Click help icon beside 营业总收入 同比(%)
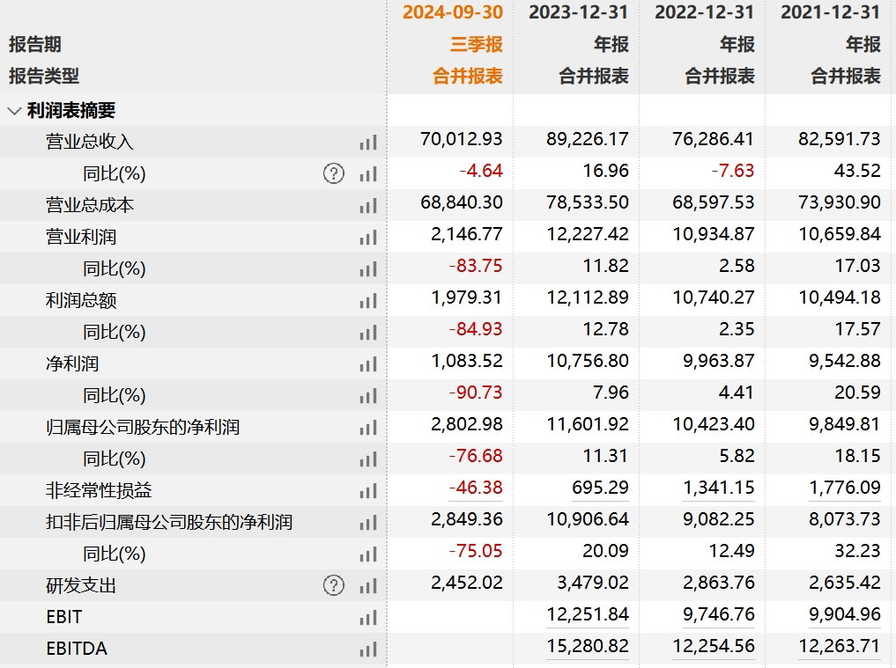The width and height of the screenshot is (896, 668). [x=334, y=173]
